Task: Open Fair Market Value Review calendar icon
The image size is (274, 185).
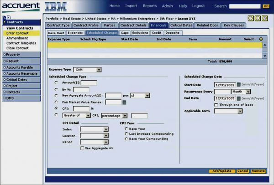Action: click(x=124, y=102)
